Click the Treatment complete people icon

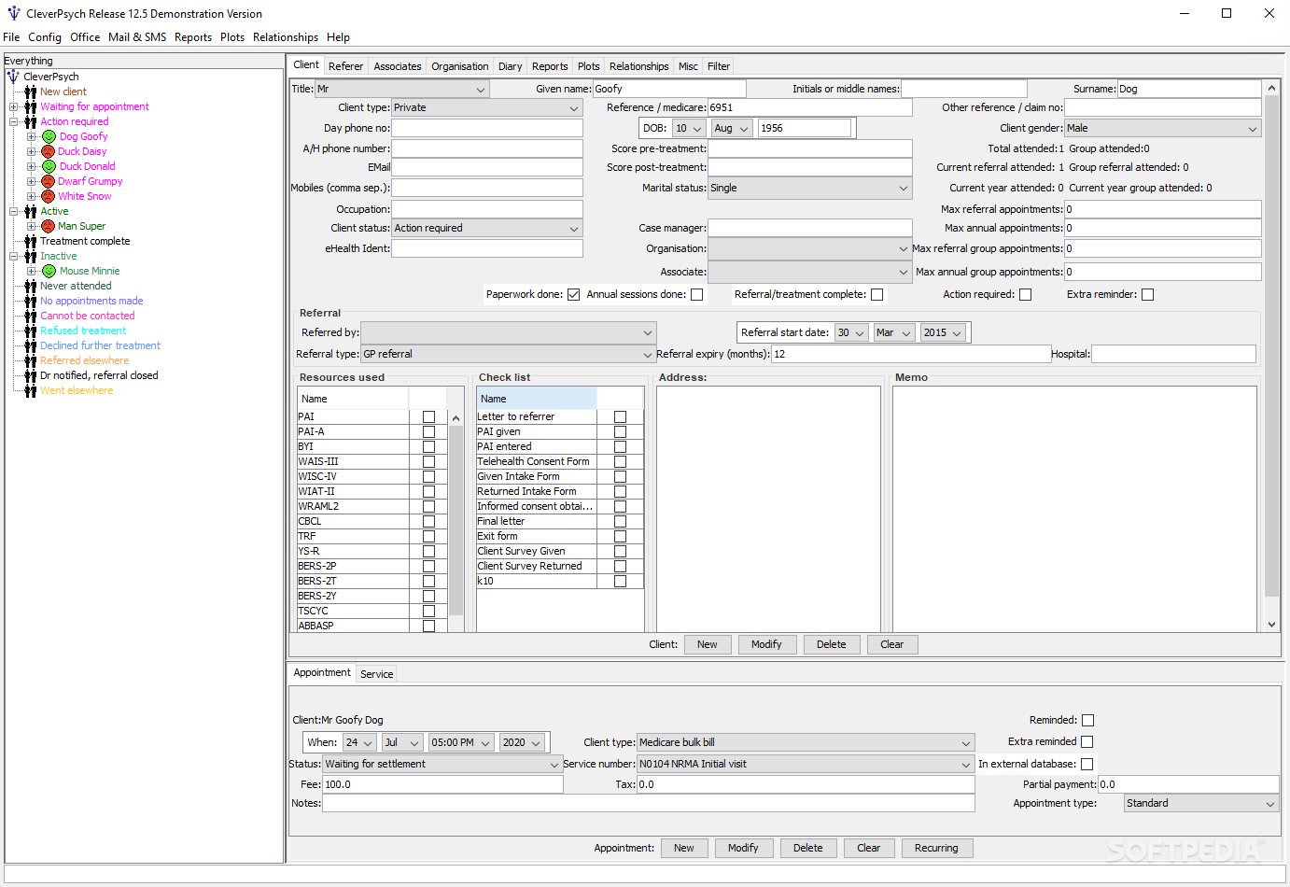click(x=31, y=241)
